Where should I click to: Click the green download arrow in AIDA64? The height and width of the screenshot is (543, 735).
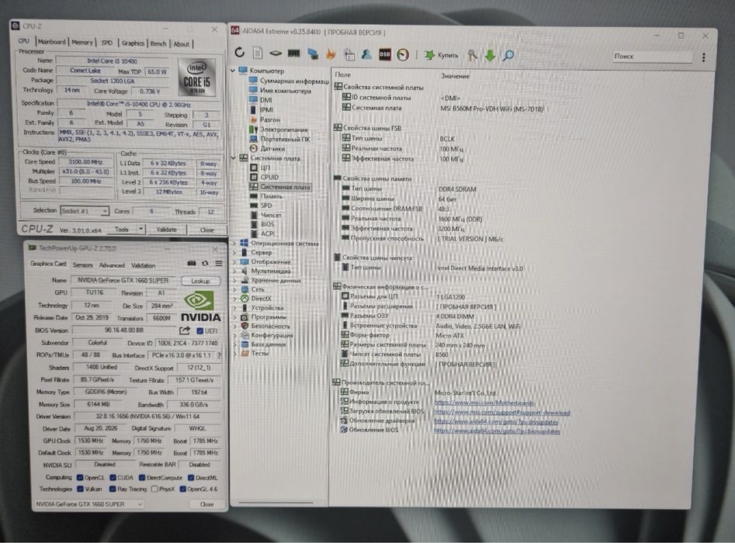490,55
